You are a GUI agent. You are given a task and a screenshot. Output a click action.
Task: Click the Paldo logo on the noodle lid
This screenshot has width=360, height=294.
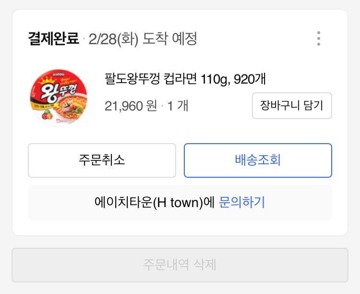(59, 74)
